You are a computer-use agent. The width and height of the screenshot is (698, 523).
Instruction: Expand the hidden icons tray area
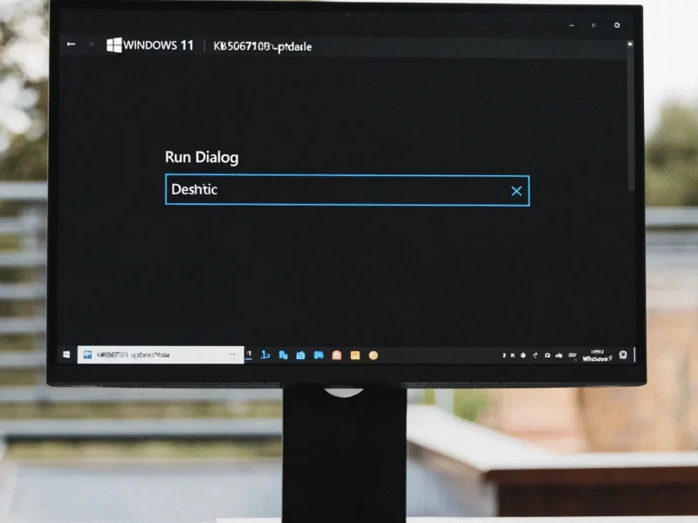[504, 352]
